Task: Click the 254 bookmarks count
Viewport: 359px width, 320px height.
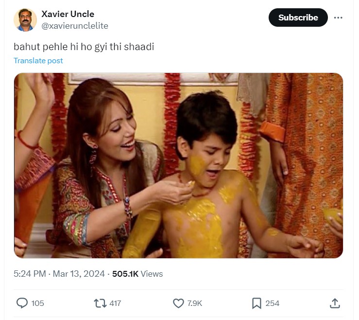Action: (273, 303)
